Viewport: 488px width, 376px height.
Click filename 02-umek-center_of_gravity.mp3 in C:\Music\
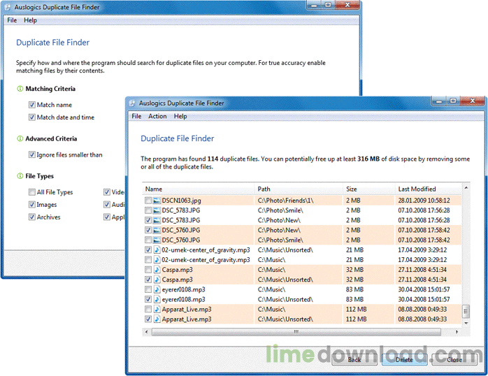point(206,260)
